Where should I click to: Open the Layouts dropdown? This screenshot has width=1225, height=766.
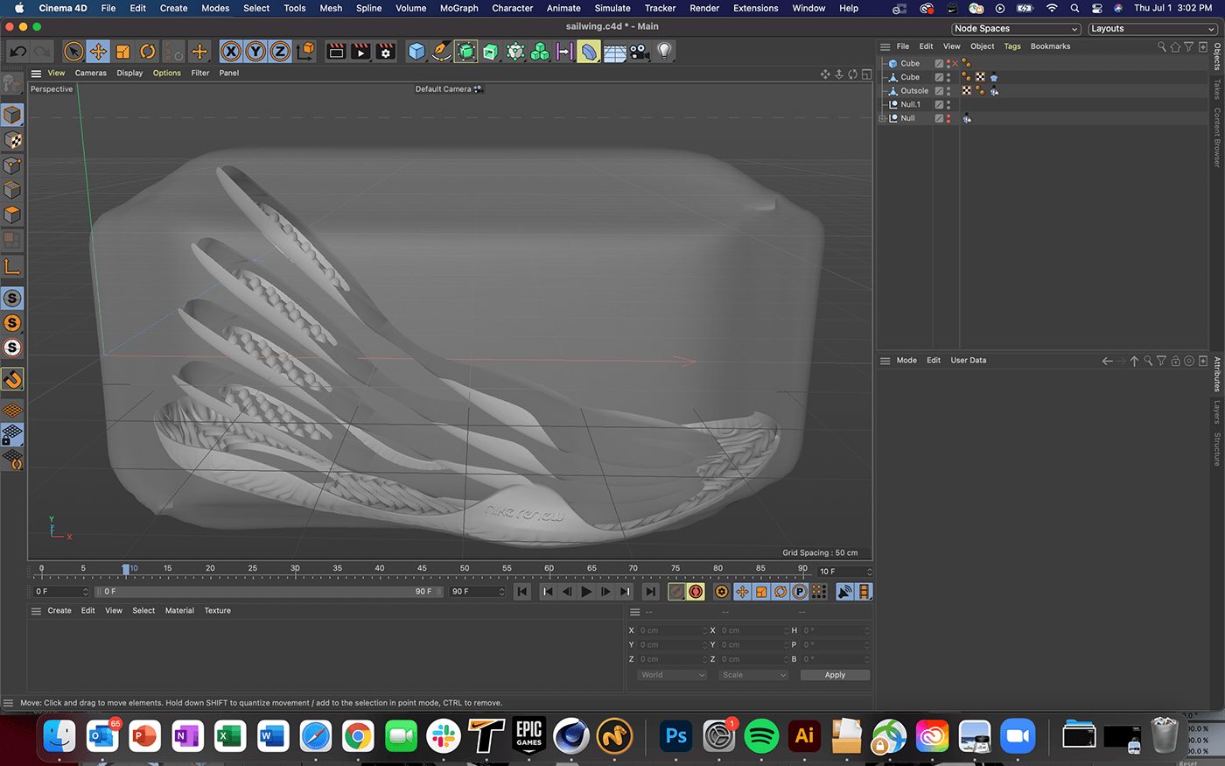1152,29
